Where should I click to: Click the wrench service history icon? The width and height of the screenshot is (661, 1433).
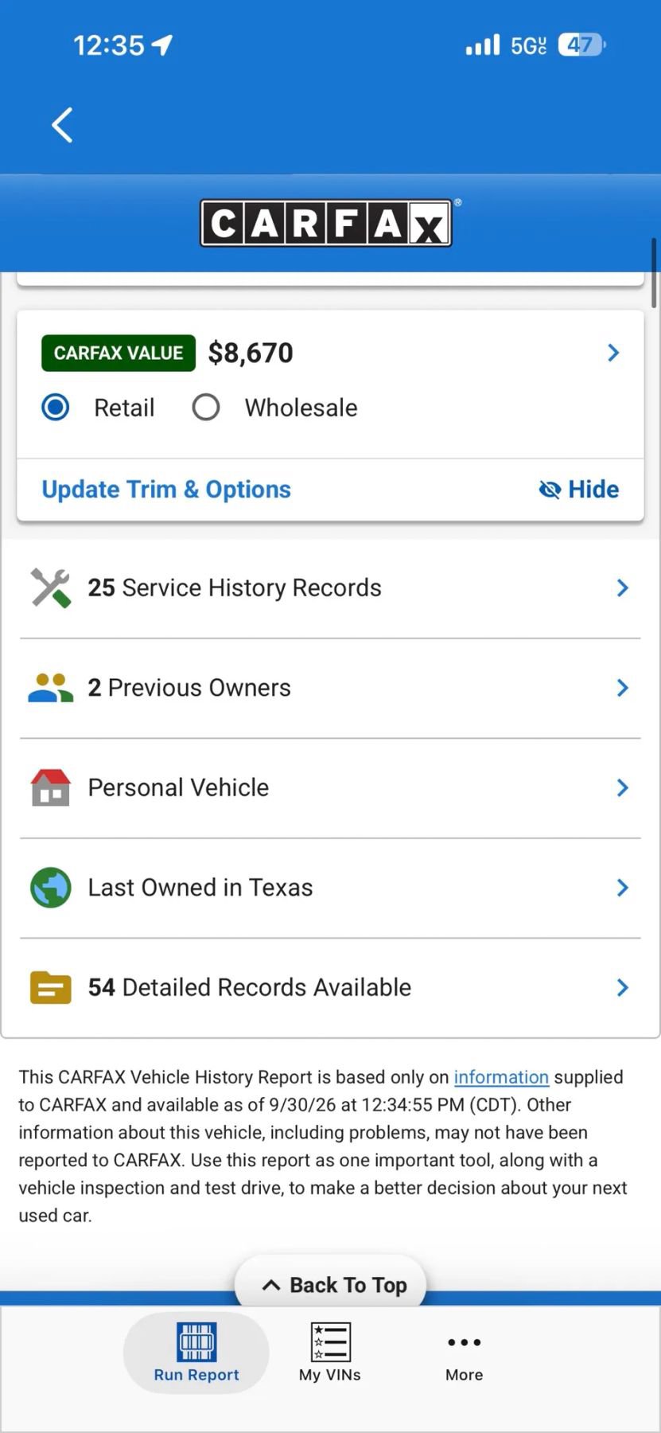click(51, 588)
